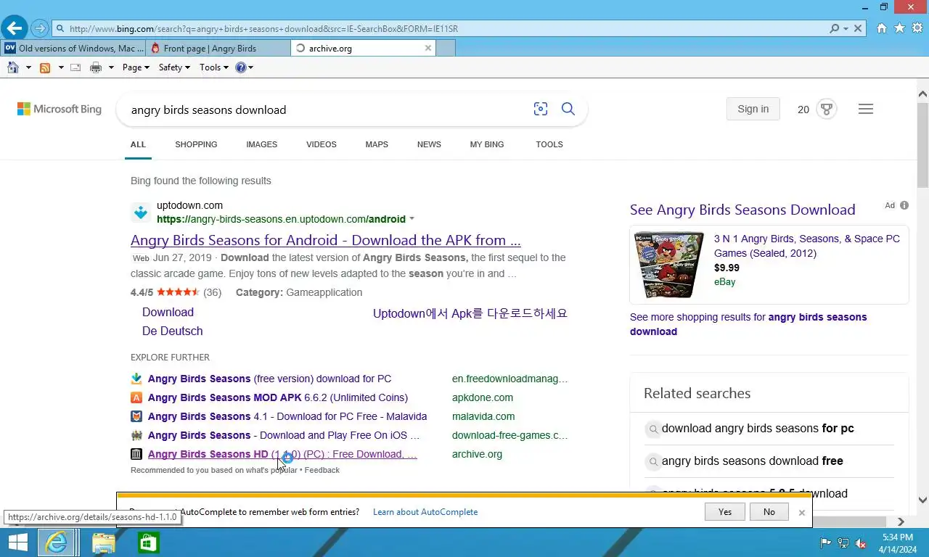The image size is (929, 557).
Task: Select related search 'for pc'
Action: click(758, 428)
